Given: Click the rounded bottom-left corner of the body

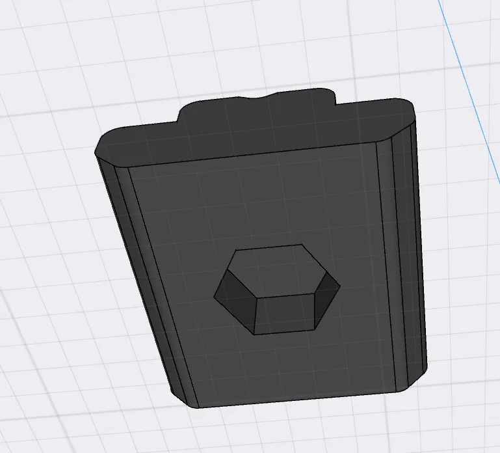Looking at the screenshot, I should (184, 399).
